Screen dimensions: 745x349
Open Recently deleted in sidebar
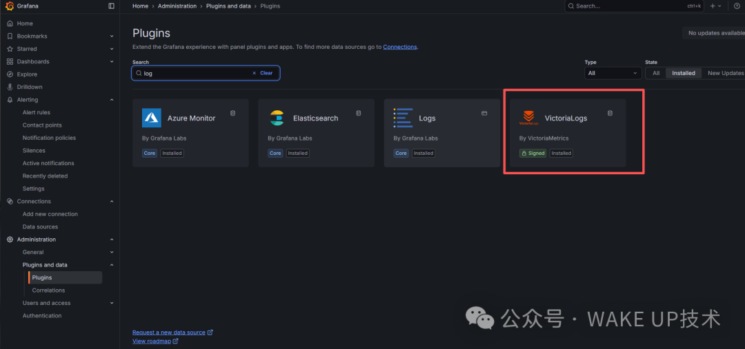click(x=45, y=176)
